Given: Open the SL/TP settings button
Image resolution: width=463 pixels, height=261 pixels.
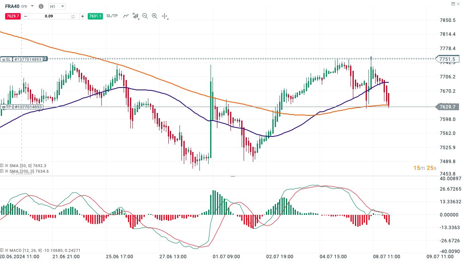Looking at the screenshot, I should 112,16.
